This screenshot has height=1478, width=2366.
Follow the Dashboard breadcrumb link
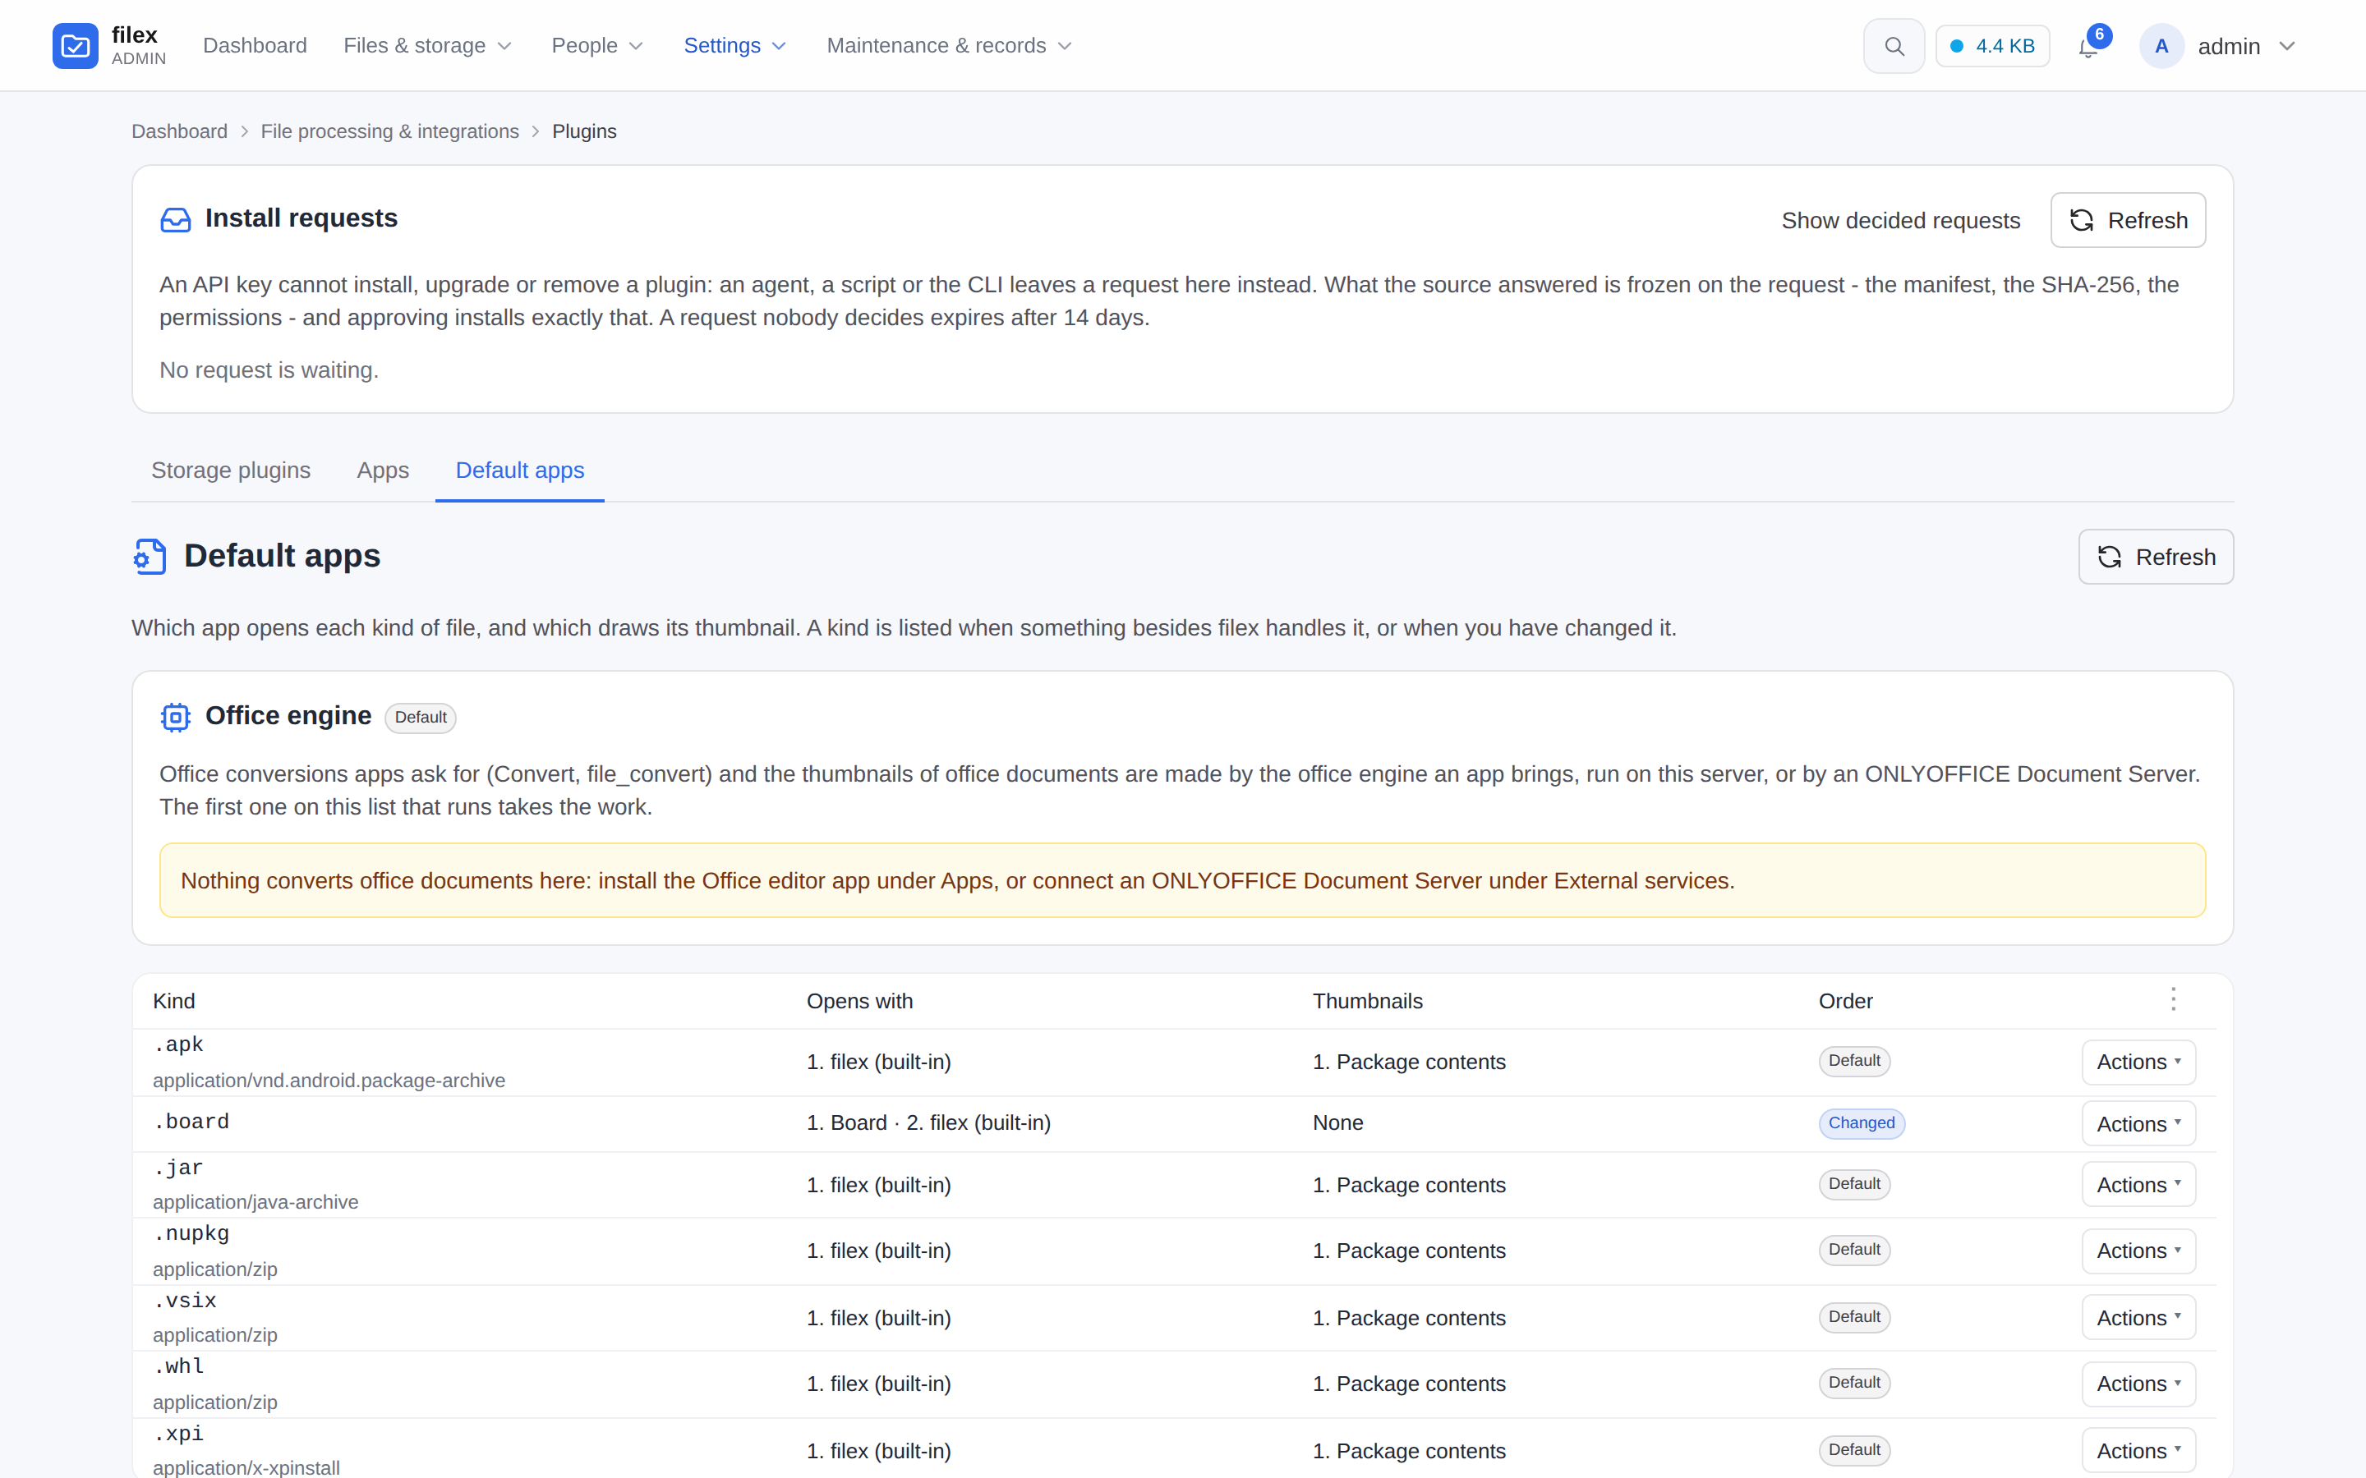pos(179,131)
